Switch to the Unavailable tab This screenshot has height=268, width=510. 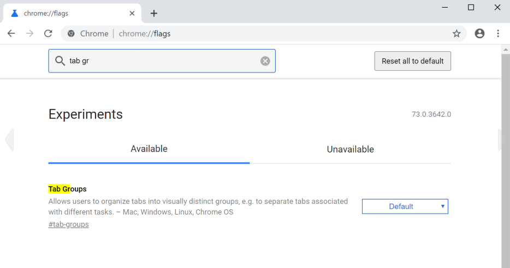351,149
